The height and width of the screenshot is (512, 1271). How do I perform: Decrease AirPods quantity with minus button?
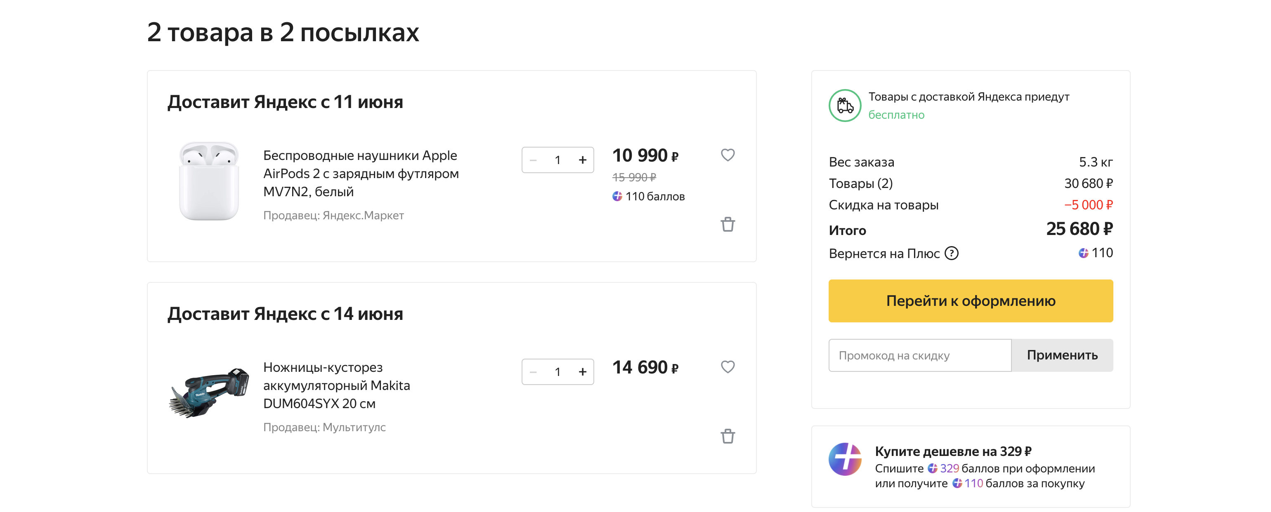pyautogui.click(x=533, y=160)
